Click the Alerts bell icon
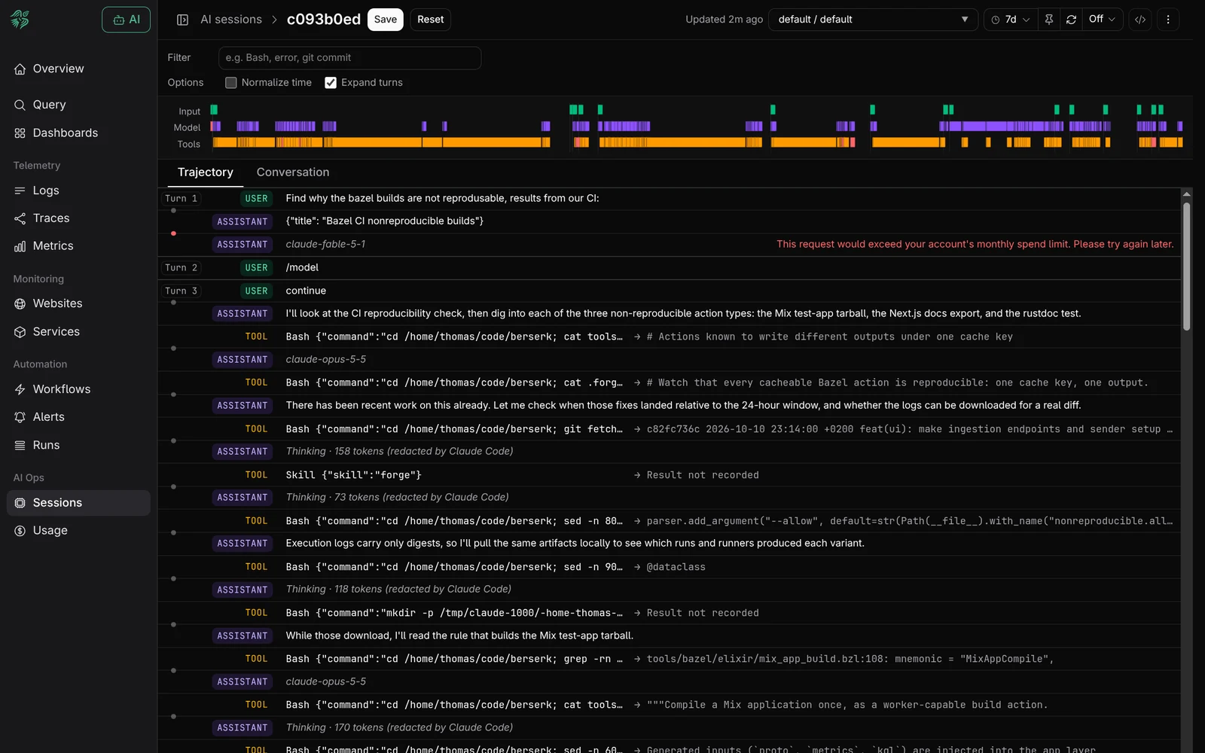 pyautogui.click(x=20, y=417)
